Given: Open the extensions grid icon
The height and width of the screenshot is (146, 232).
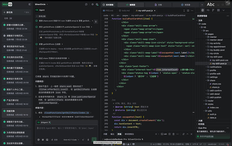Looking at the screenshot, I should coord(219,10).
